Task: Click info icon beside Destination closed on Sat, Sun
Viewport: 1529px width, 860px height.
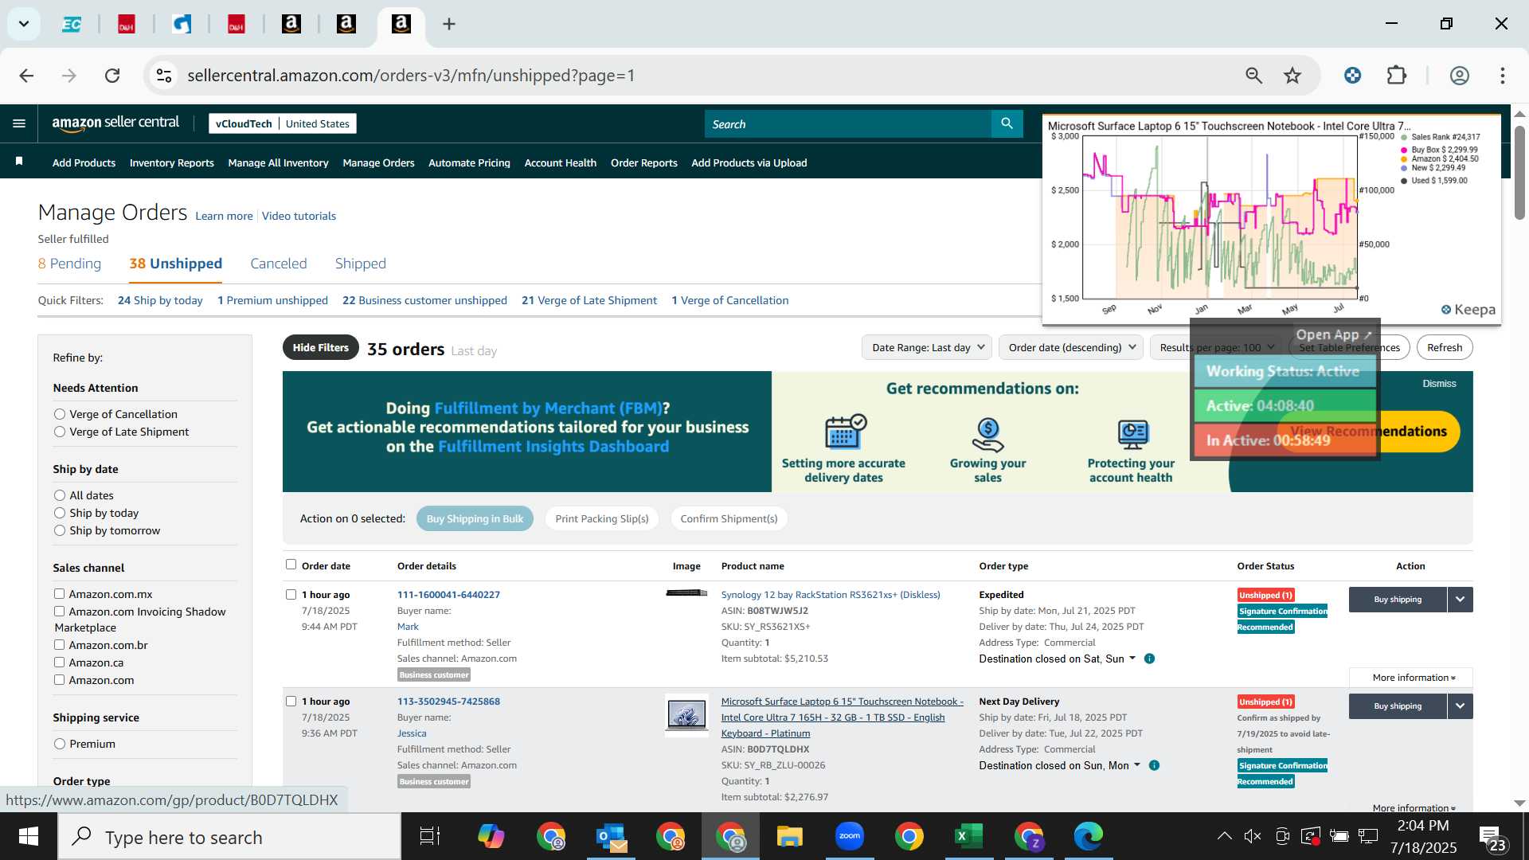Action: click(1149, 659)
